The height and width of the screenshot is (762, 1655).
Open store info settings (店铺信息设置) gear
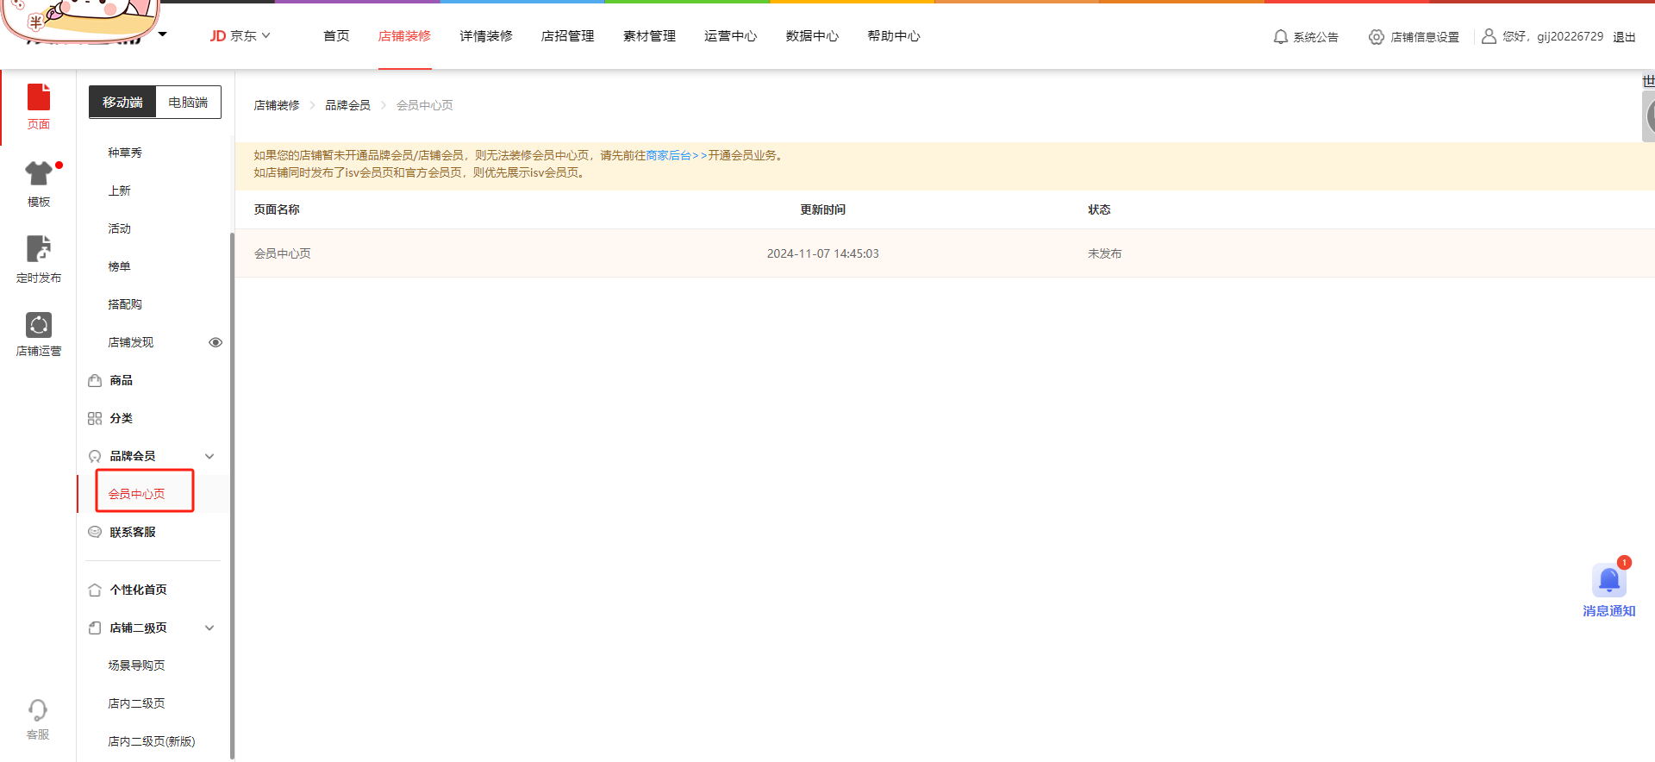click(1377, 37)
